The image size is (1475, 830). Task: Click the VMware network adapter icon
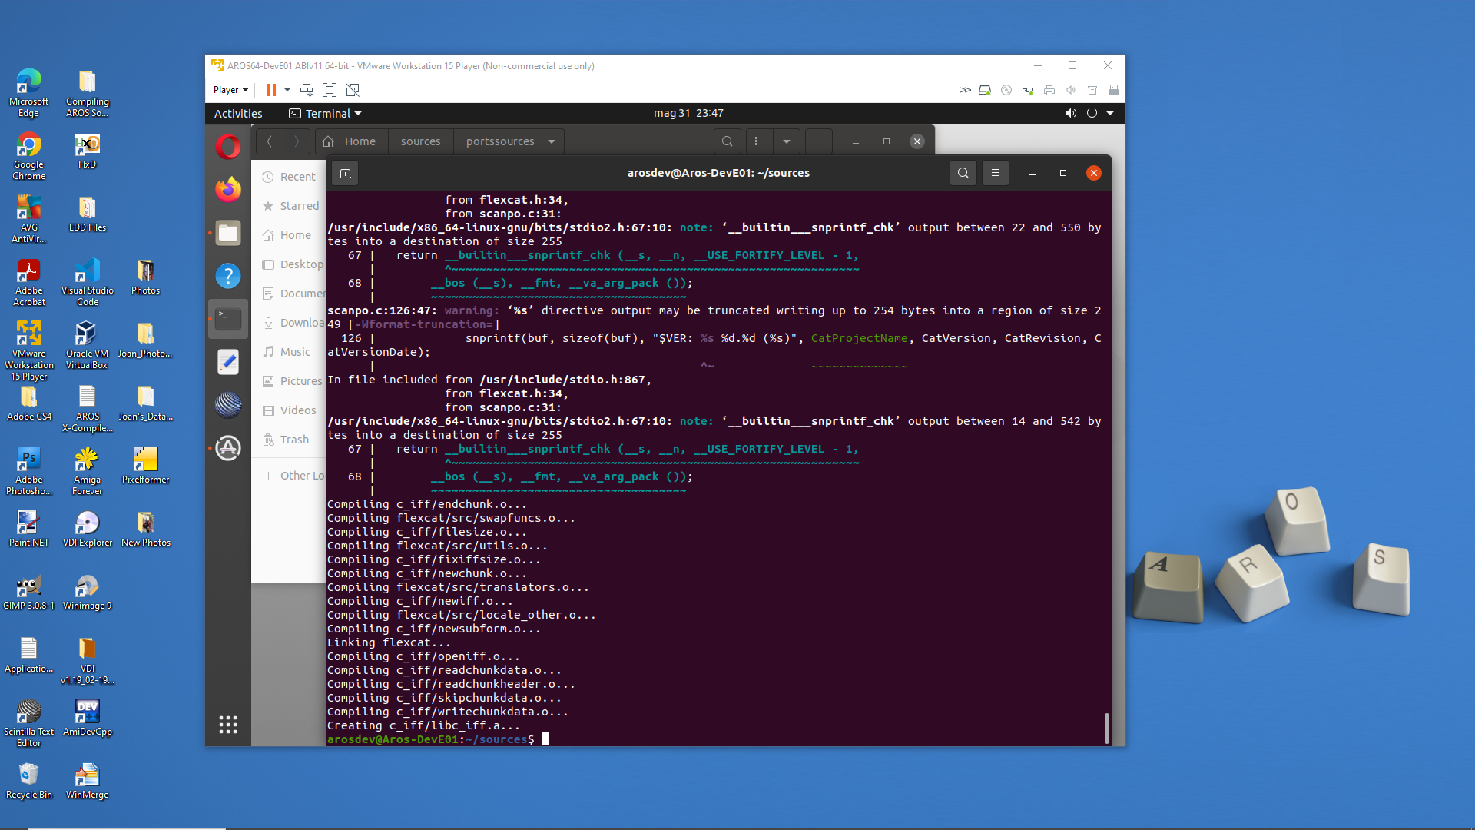(x=1028, y=90)
